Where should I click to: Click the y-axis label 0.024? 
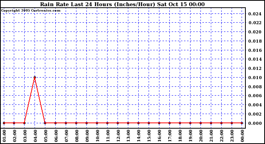point(255,14)
